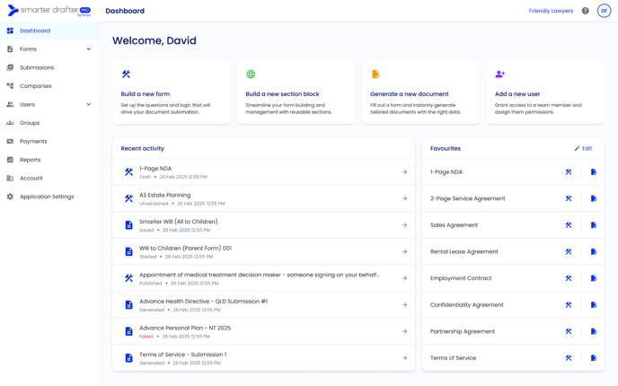Click the AS Estate Planning activity title
The image size is (618, 386).
[x=164, y=195]
